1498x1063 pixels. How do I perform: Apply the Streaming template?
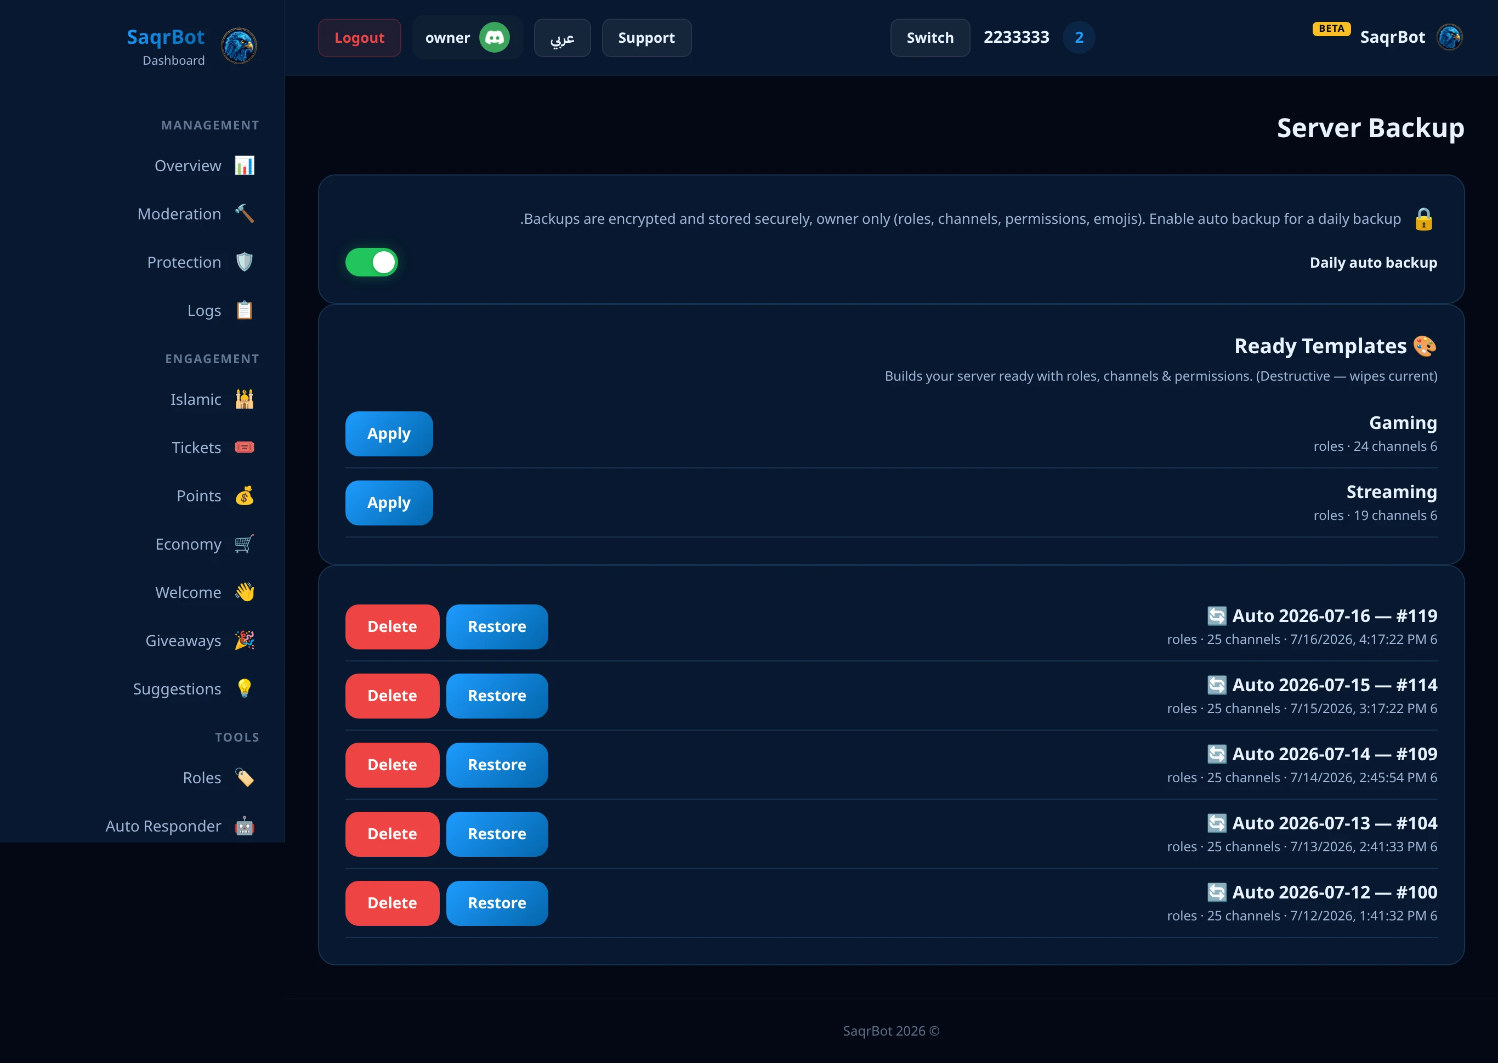point(389,502)
